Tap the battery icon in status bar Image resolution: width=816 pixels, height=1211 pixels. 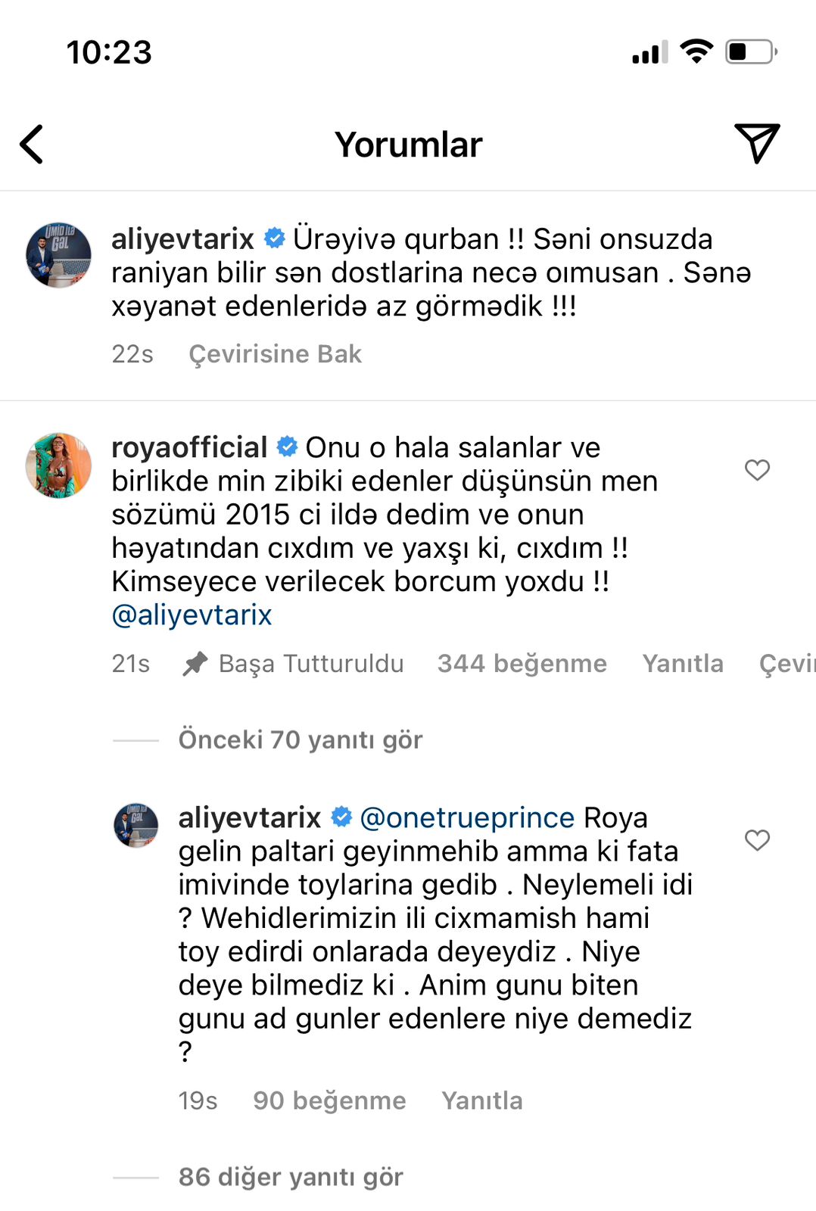751,51
